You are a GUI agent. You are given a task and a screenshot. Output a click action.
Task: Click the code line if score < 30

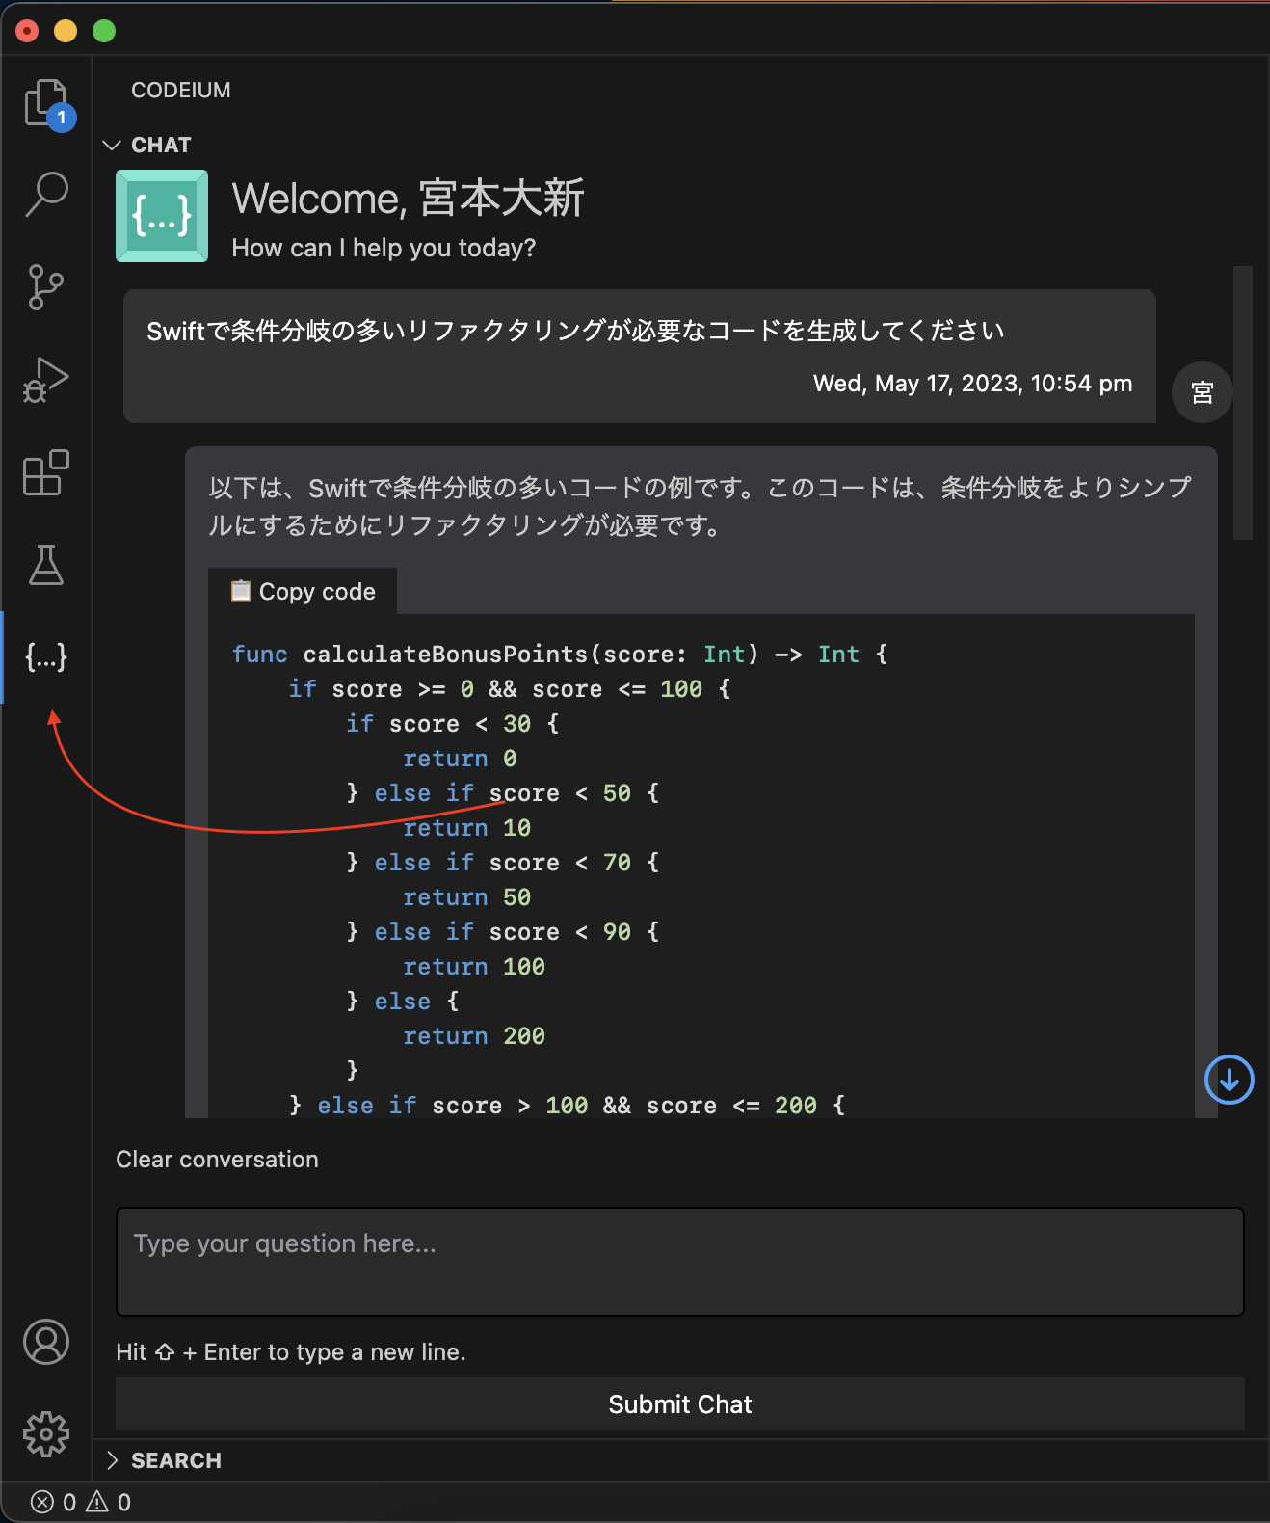[x=453, y=724]
